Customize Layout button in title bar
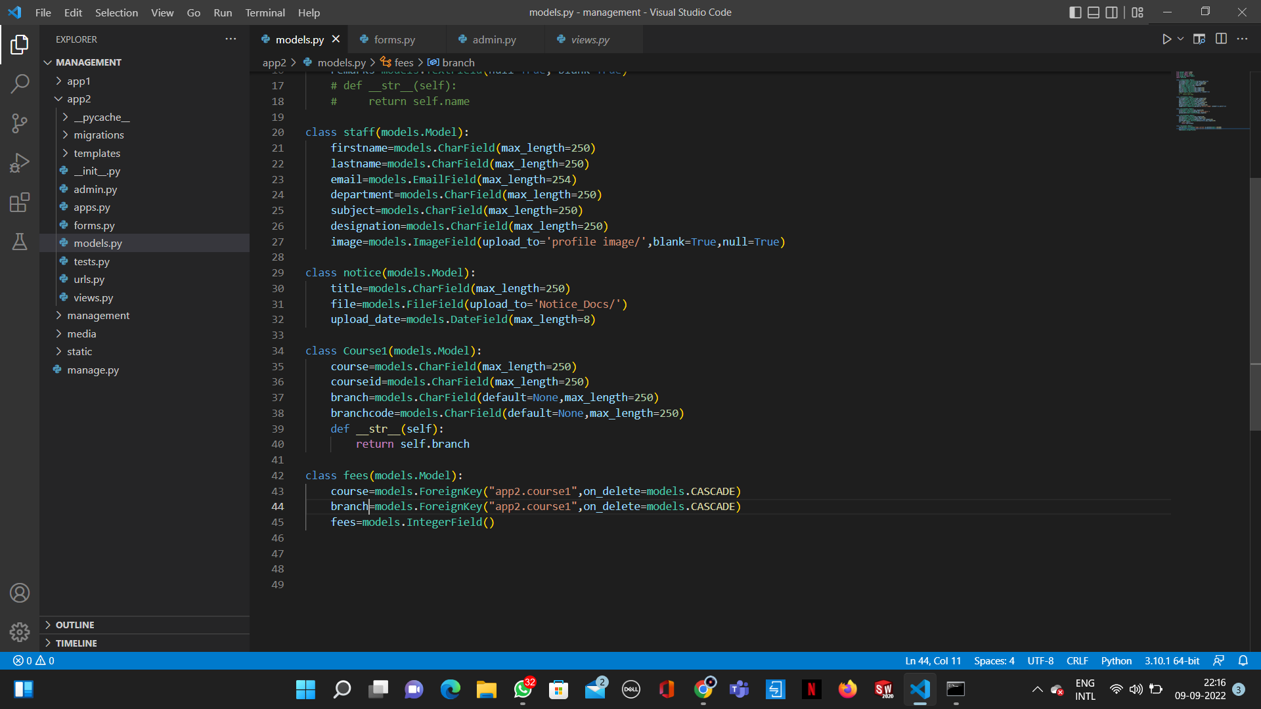 pyautogui.click(x=1138, y=12)
